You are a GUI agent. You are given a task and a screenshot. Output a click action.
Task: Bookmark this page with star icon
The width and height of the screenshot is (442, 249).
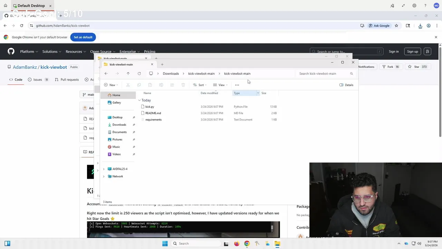point(396,26)
